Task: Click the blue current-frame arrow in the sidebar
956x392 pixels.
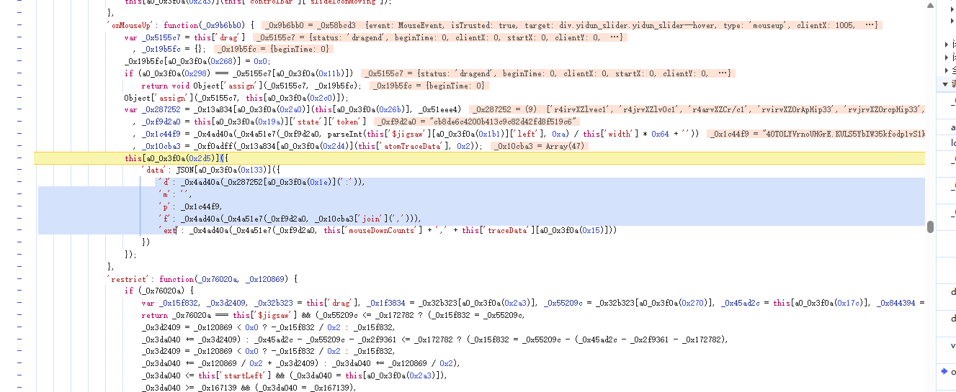Action: (944, 371)
